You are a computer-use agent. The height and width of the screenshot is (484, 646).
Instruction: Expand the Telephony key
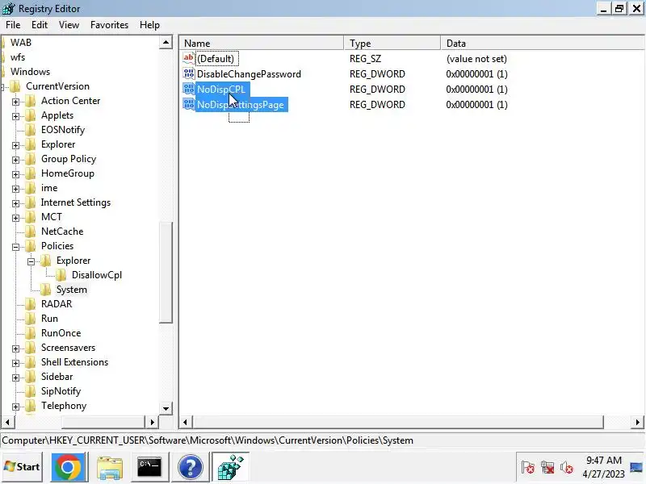click(15, 407)
